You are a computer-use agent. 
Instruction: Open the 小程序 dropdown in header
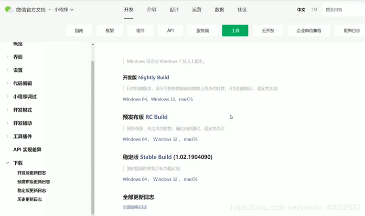click(x=64, y=10)
